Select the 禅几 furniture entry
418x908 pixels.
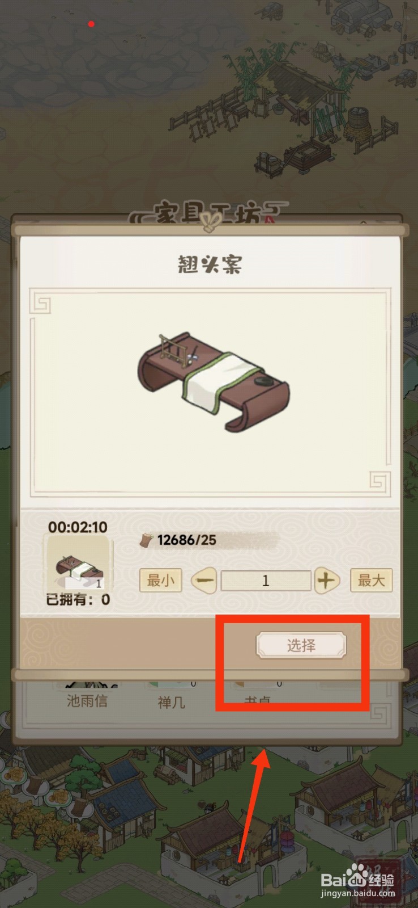click(171, 703)
